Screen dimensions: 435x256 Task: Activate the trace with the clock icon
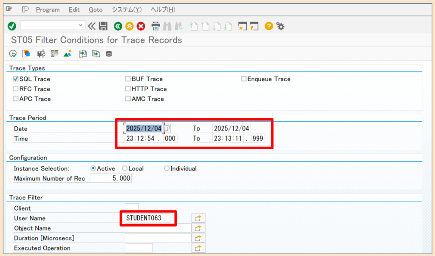13,53
